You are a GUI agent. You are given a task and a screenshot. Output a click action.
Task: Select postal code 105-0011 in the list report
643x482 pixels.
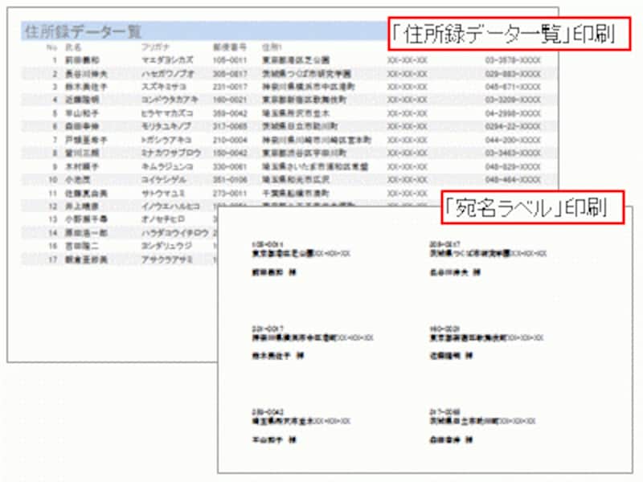pyautogui.click(x=230, y=60)
